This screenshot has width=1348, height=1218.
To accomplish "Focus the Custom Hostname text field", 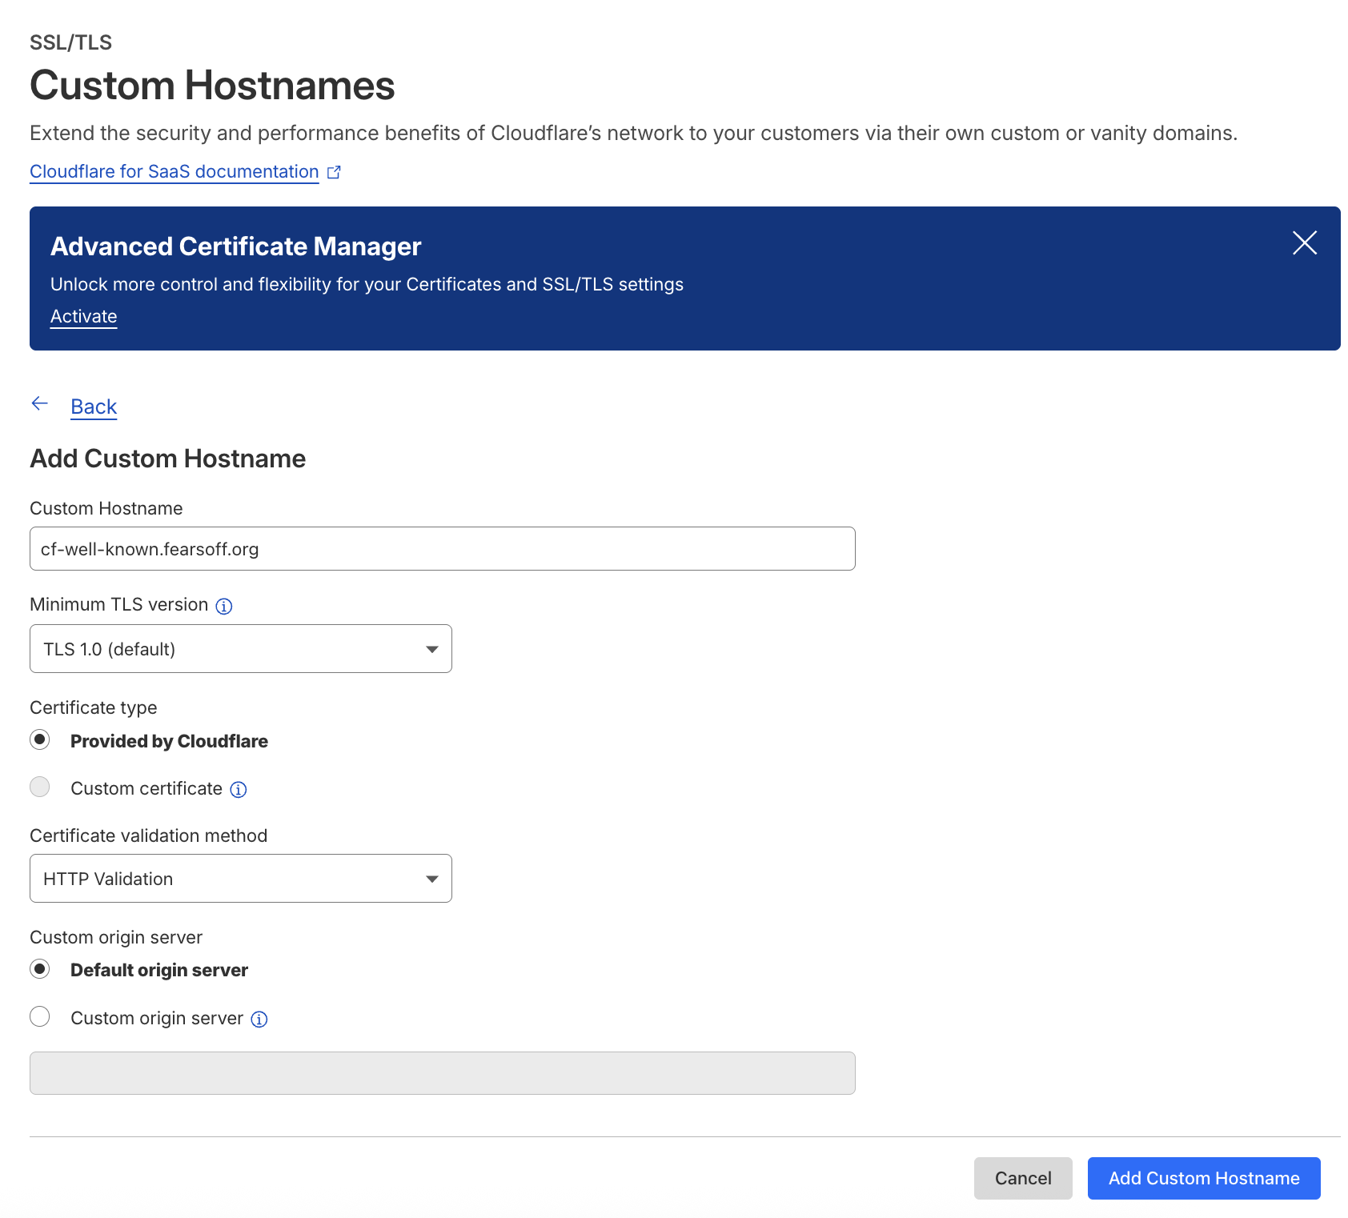I will [x=442, y=549].
